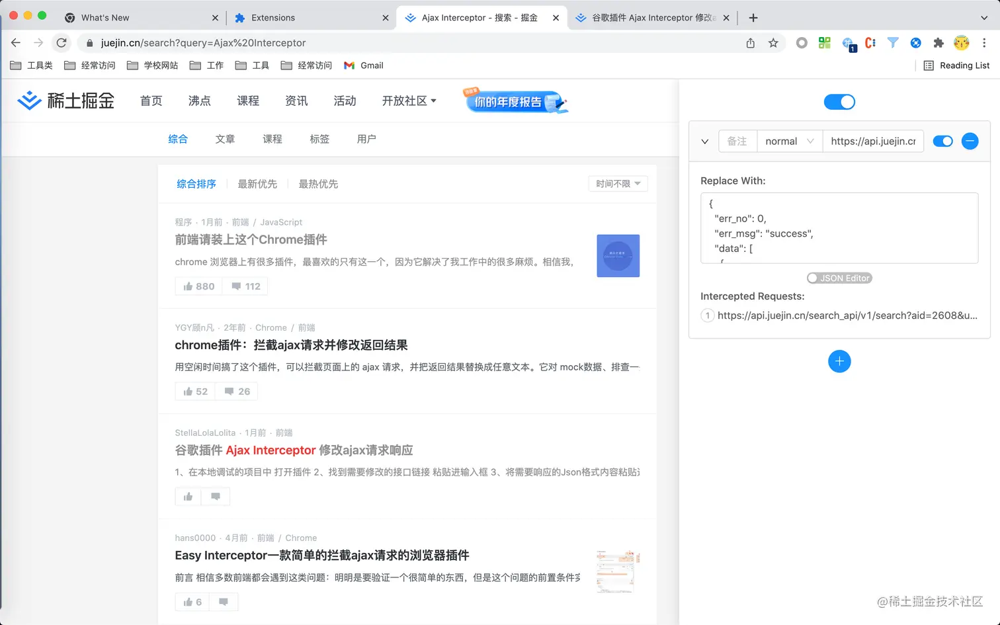Open the Chrome profile avatar
1000x625 pixels.
(x=962, y=43)
